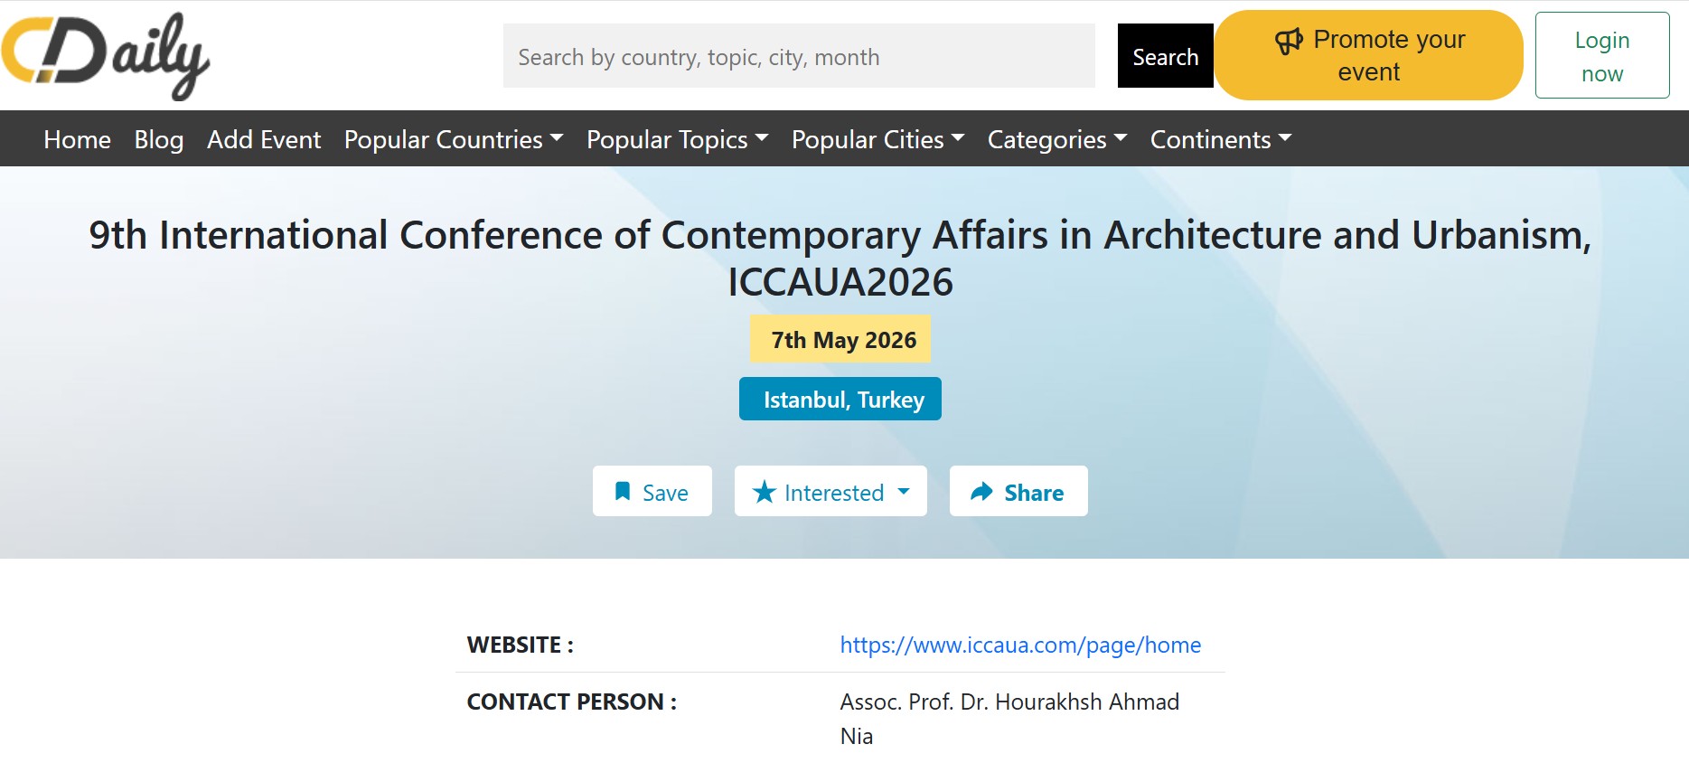The image size is (1689, 763).
Task: Click the CDaily logo
Action: (x=105, y=56)
